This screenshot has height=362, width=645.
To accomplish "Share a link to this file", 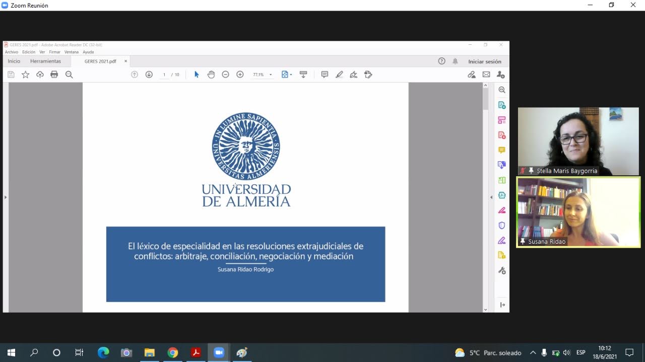I will (472, 75).
